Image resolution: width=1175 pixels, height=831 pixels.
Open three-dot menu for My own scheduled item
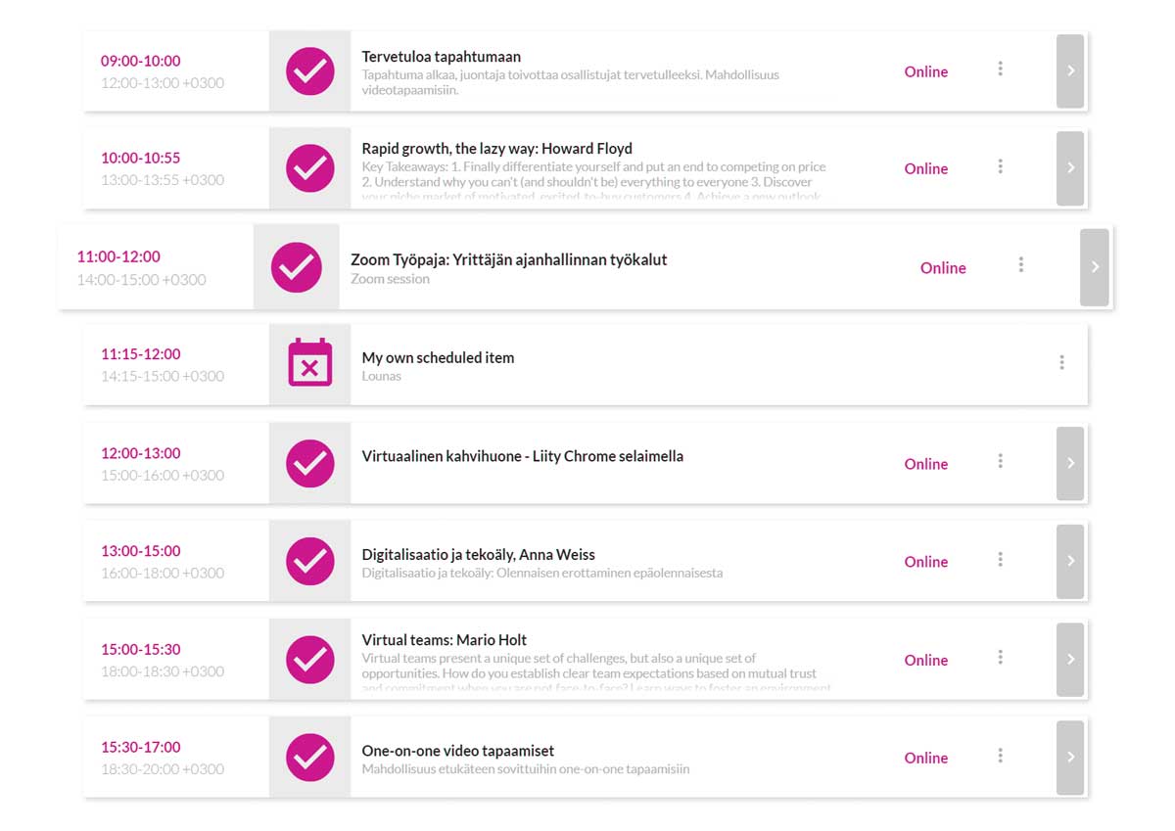(x=1061, y=362)
